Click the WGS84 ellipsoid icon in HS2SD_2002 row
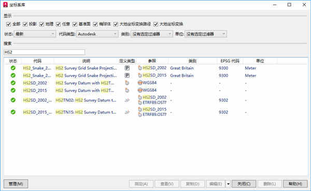This screenshot has height=191, width=311. (x=140, y=83)
